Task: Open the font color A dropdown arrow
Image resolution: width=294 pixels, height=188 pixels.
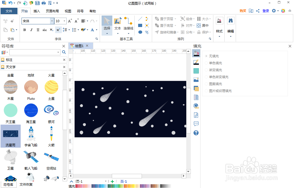Action: click(96, 30)
